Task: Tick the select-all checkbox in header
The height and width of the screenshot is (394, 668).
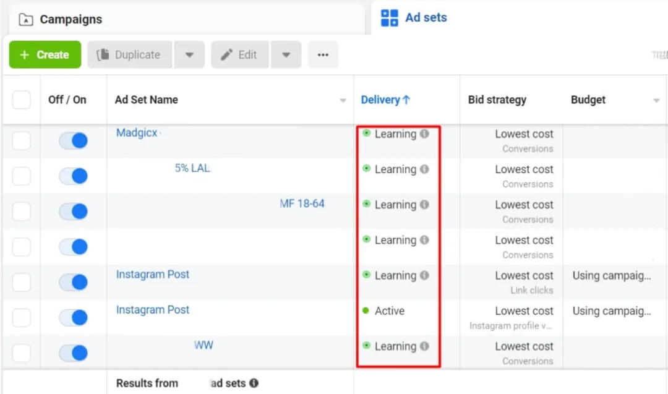Action: [x=21, y=100]
